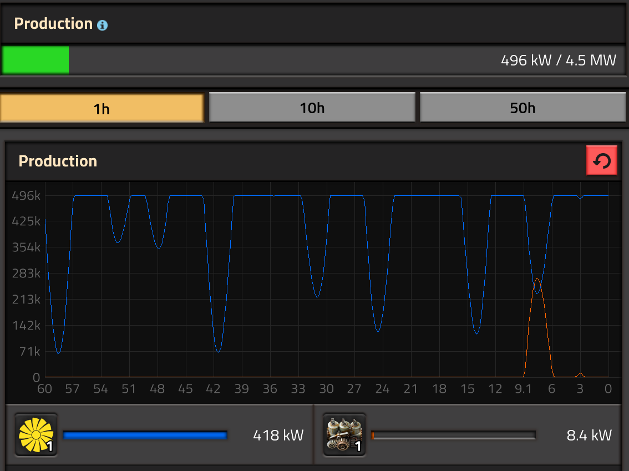Click the engine generator icon in the legend
This screenshot has height=471, width=629.
(344, 435)
